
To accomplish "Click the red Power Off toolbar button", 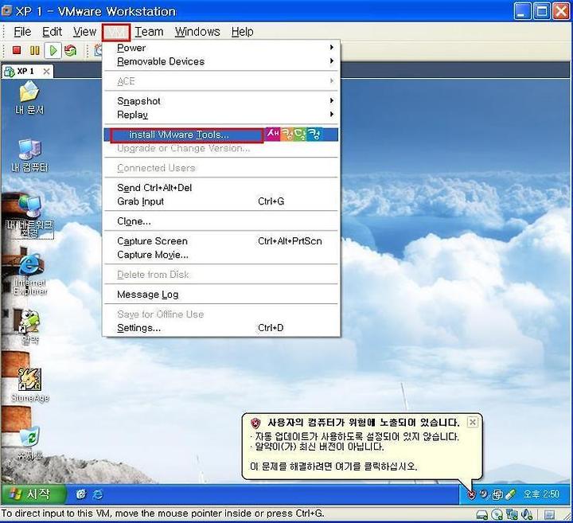I will point(17,50).
